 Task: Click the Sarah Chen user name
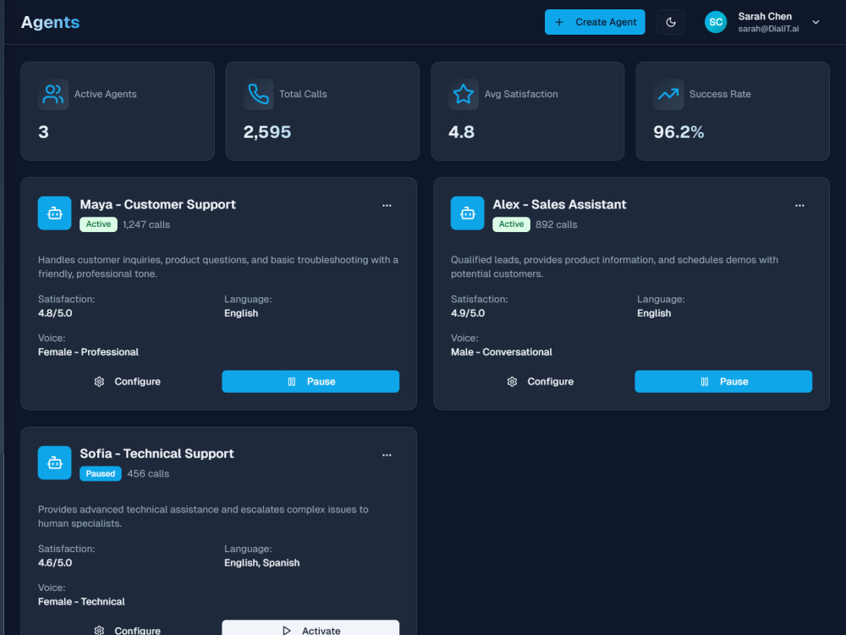tap(765, 16)
